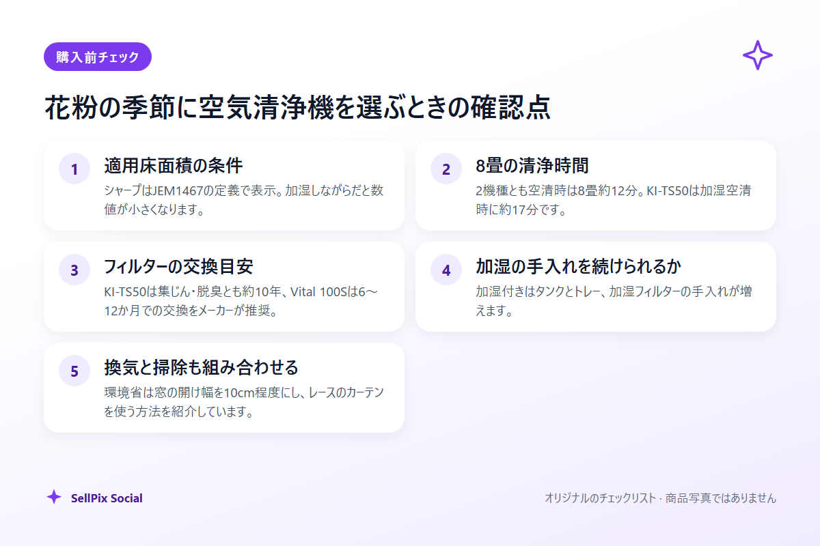This screenshot has width=820, height=546.
Task: Click the description about 環境省 and 10cm
Action: [x=244, y=401]
